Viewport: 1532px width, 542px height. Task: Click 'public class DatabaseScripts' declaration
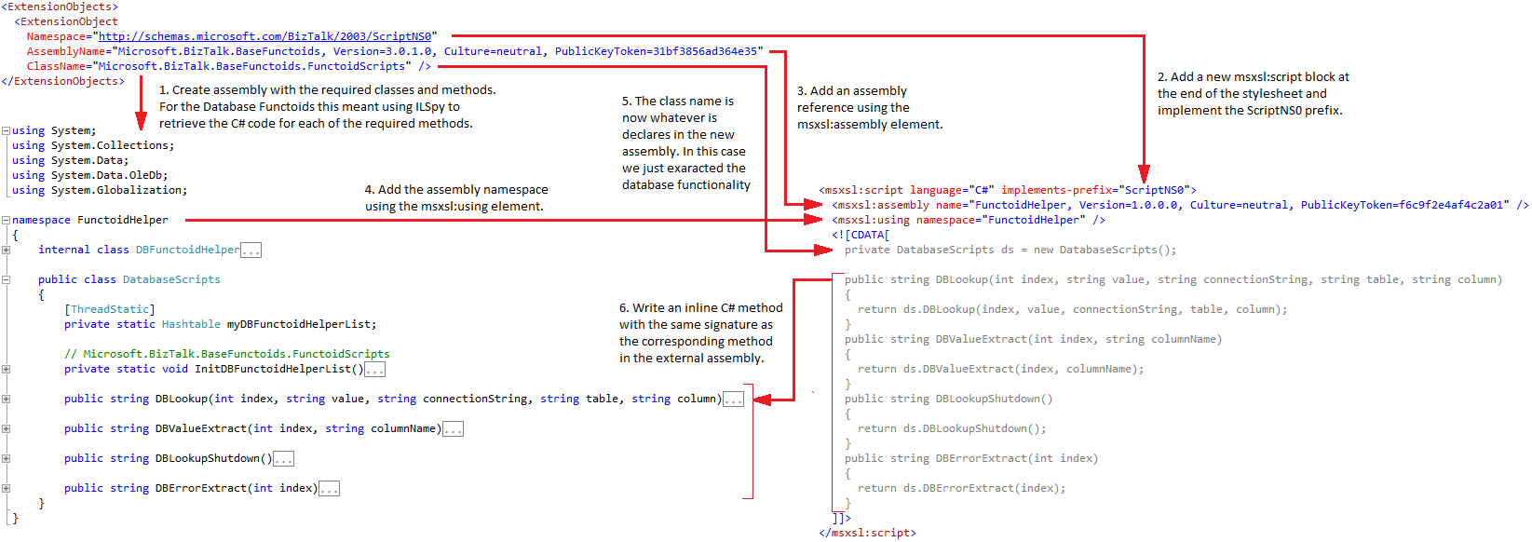pos(129,279)
